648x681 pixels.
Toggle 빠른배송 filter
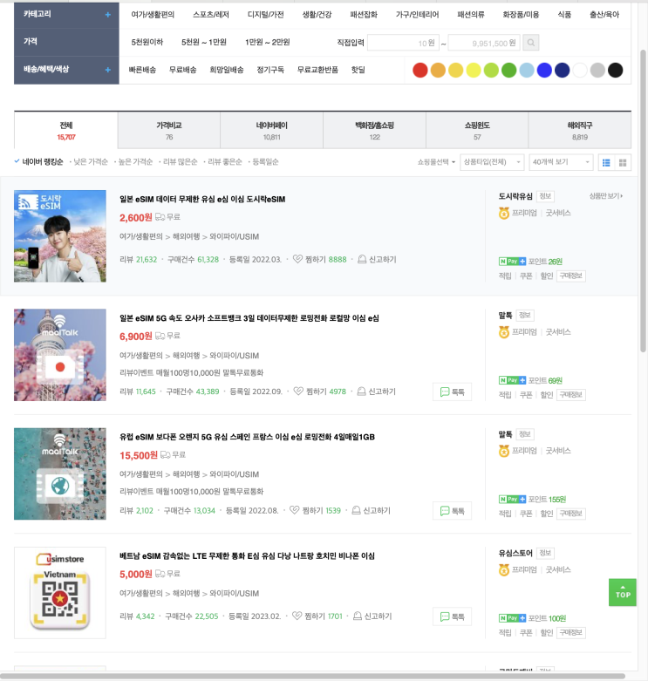pos(142,70)
